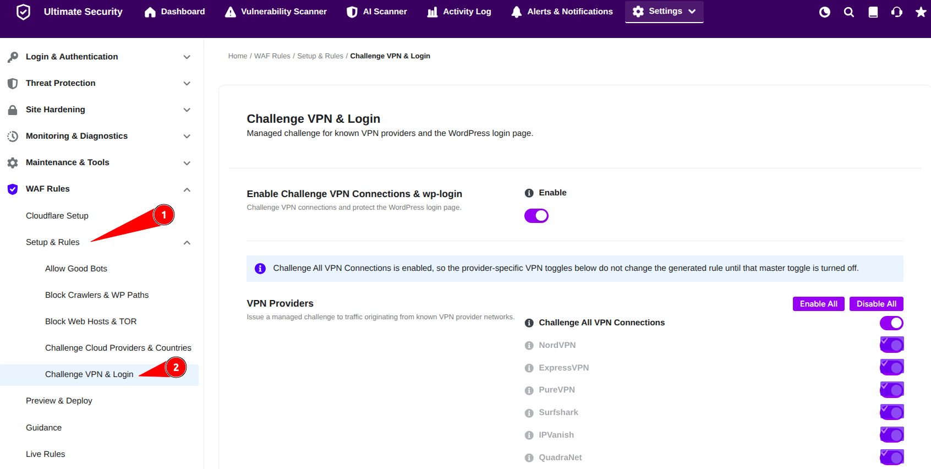
Task: Click the Threat Protection shield icon
Action: click(13, 83)
